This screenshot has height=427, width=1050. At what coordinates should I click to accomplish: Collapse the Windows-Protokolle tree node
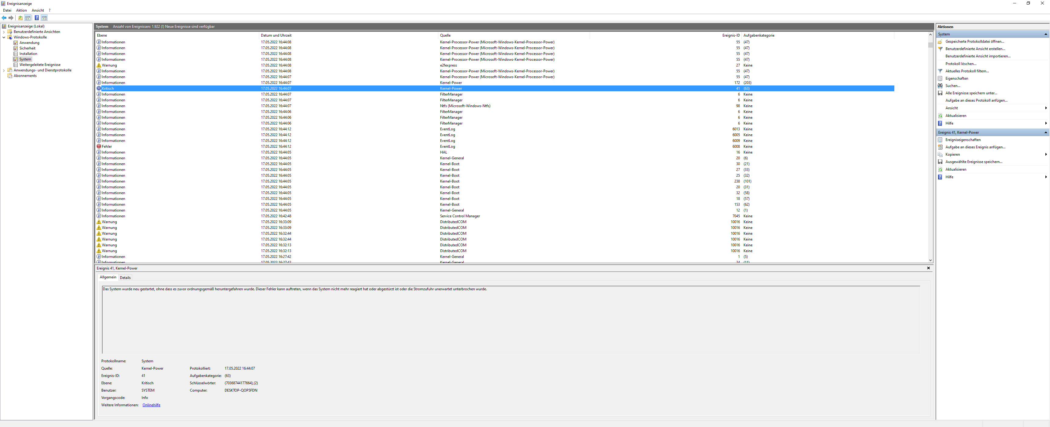click(x=4, y=37)
